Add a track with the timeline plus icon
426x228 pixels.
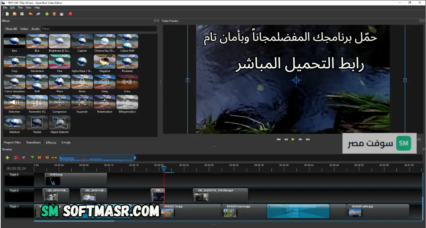point(7,157)
